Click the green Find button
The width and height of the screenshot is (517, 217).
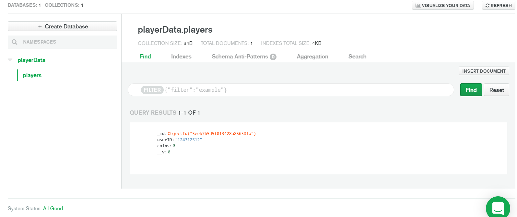pos(471,90)
